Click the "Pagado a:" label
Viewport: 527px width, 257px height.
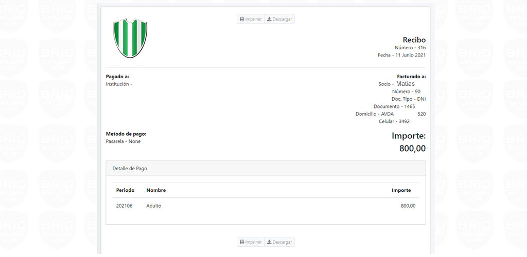click(117, 77)
